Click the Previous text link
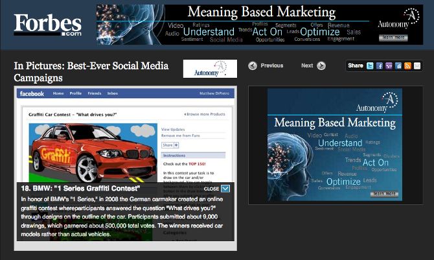This screenshot has height=260, width=434. pyautogui.click(x=272, y=65)
